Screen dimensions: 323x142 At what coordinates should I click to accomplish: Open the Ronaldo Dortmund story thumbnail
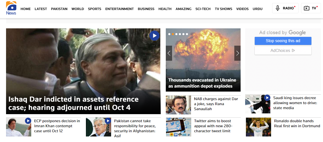click(x=257, y=127)
